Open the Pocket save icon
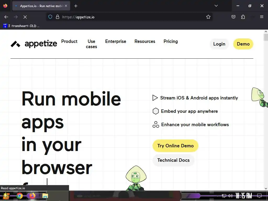 (x=233, y=17)
